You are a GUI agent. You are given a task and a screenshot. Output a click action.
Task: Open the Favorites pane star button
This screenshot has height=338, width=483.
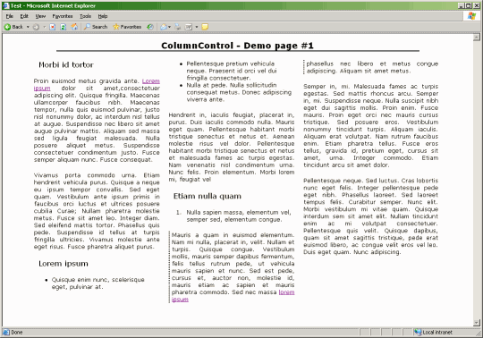pos(127,27)
